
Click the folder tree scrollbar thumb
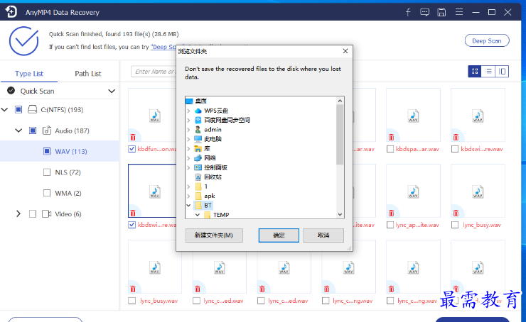pyautogui.click(x=340, y=135)
